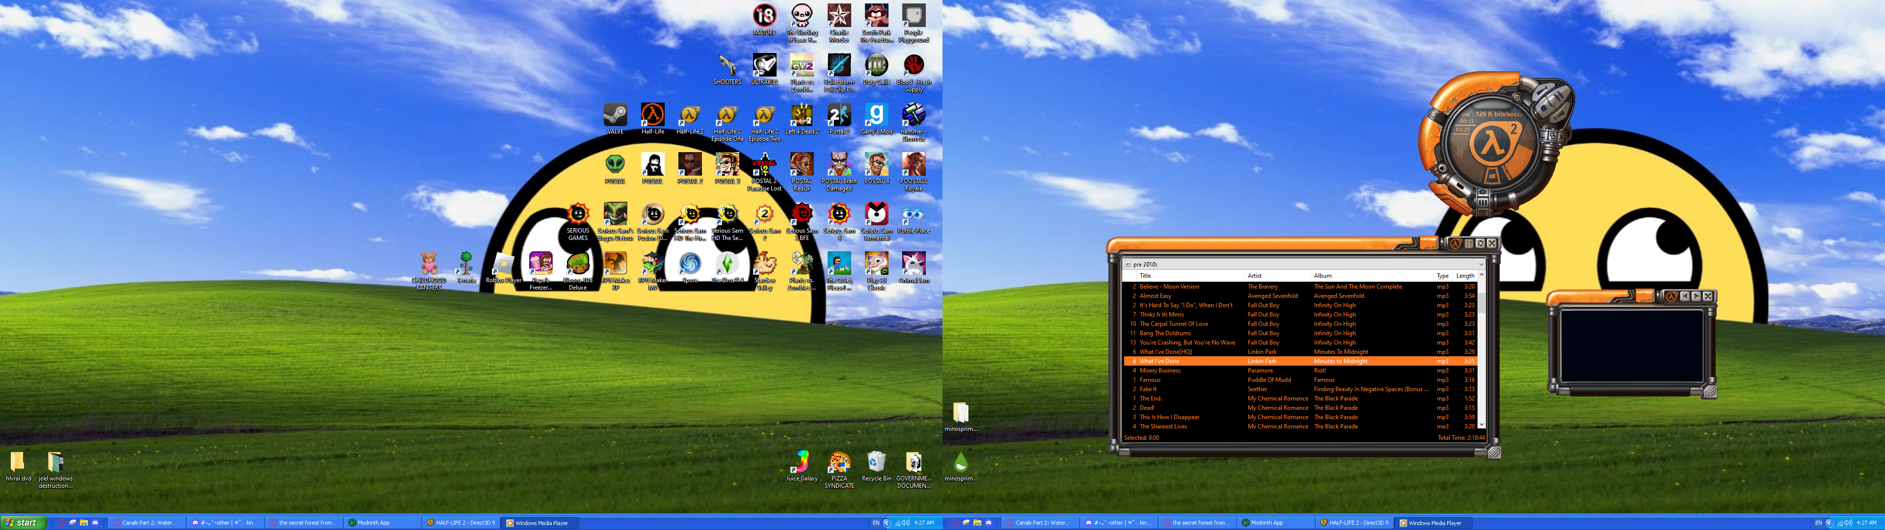This screenshot has width=1885, height=530.
Task: Open People Playground shortcut
Action: (x=913, y=23)
